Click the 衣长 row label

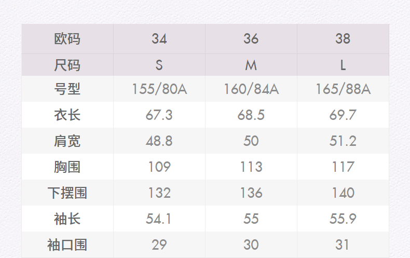point(67,115)
